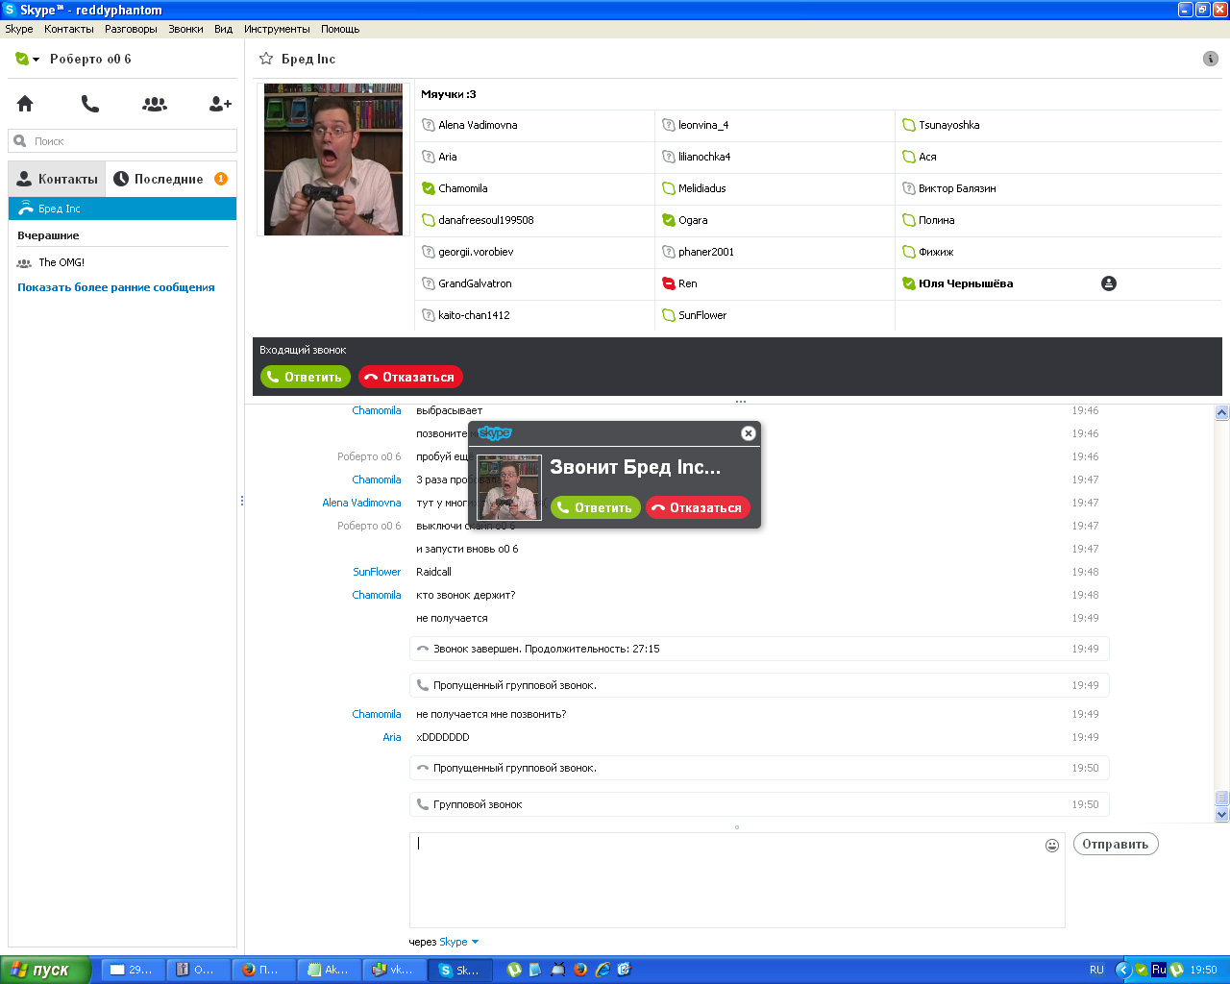Viewport: 1230px width, 984px height.
Task: Open emoticon picker in message box
Action: [x=1052, y=846]
